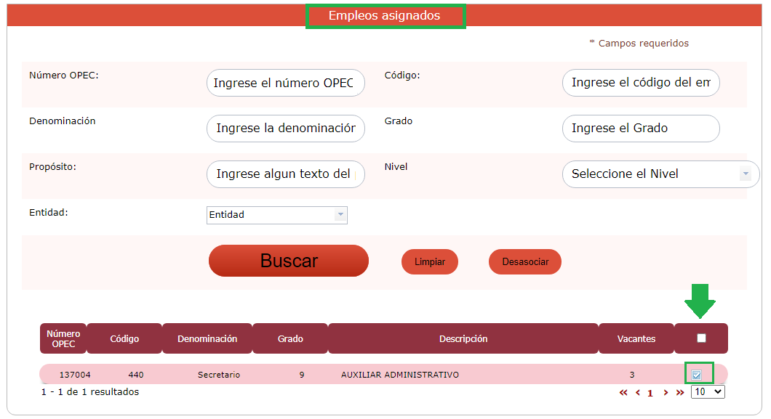Go to next results page
This screenshot has height=419, width=771.
click(x=666, y=393)
